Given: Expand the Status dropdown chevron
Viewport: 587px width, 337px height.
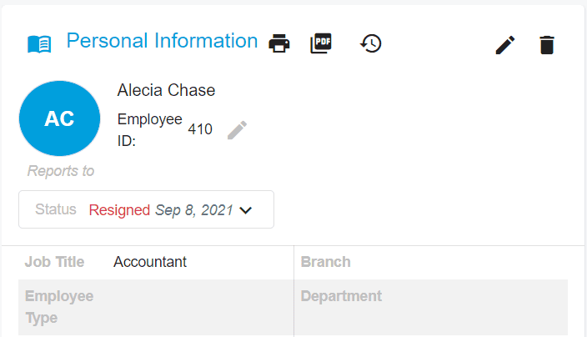Looking at the screenshot, I should [246, 210].
